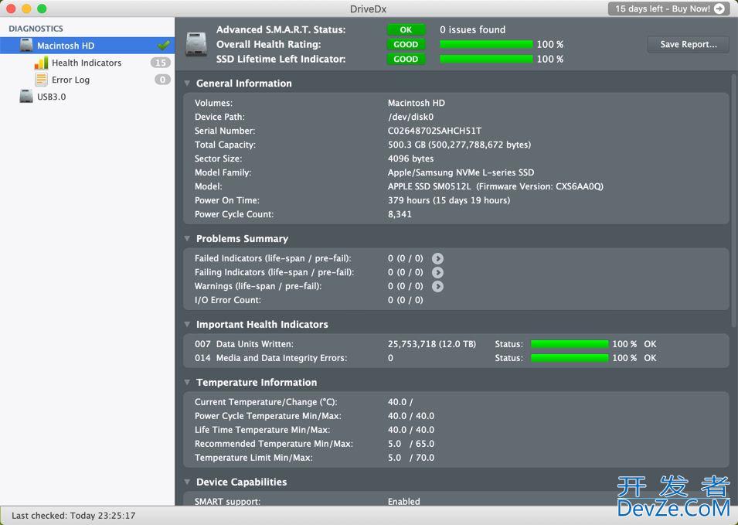
Task: Click Apple/Samsung NVMe L-series SSD text
Action: coord(461,172)
